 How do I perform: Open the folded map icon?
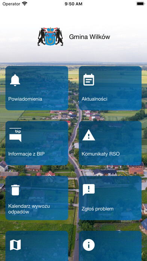pos(15,245)
